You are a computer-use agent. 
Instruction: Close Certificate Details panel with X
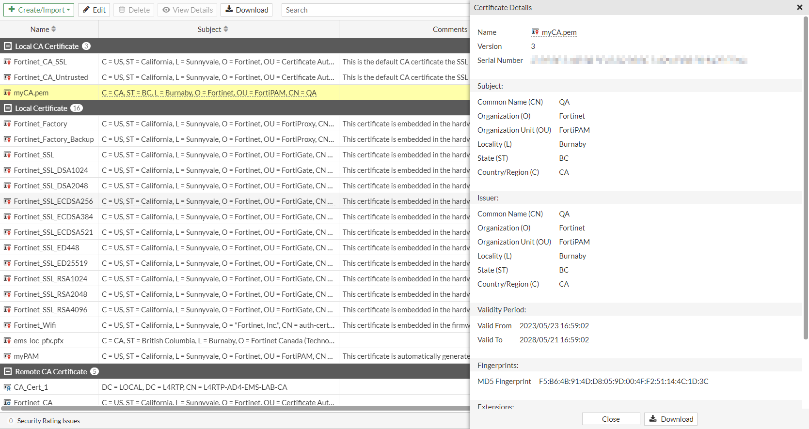[x=799, y=7]
